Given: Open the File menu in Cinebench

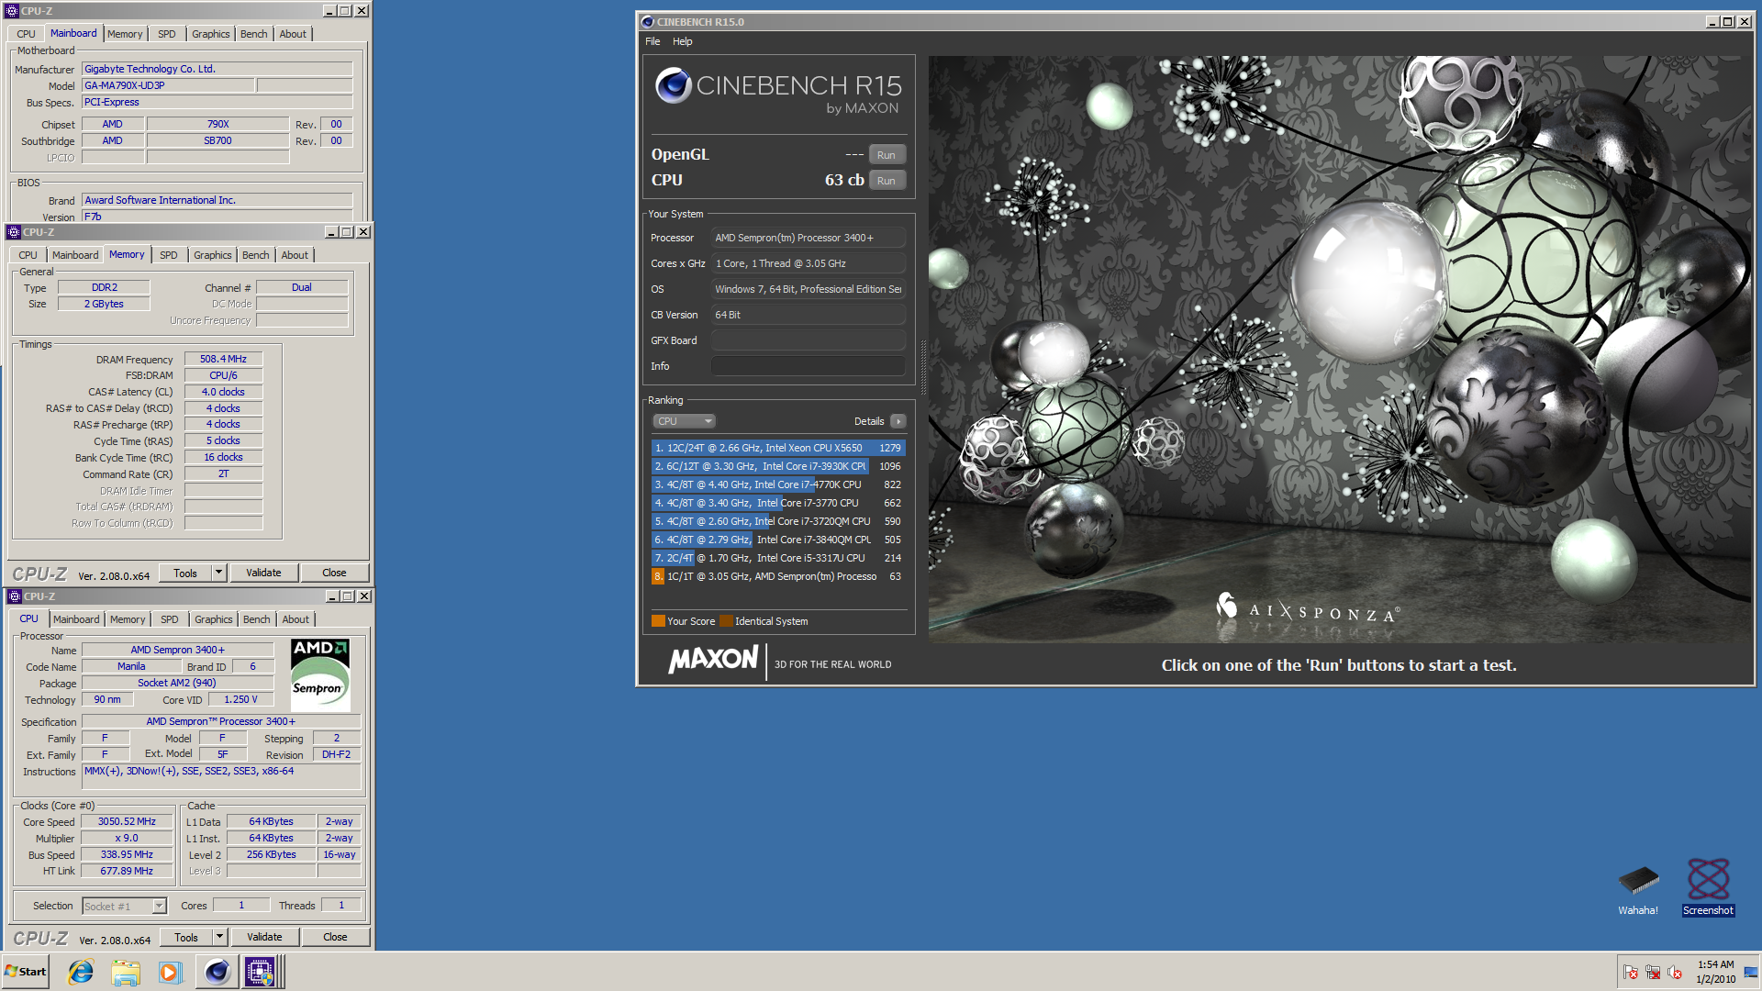Looking at the screenshot, I should tap(652, 41).
